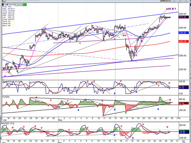Click the CCI current value 50.74
The image size is (191, 143).
[x=184, y=103]
